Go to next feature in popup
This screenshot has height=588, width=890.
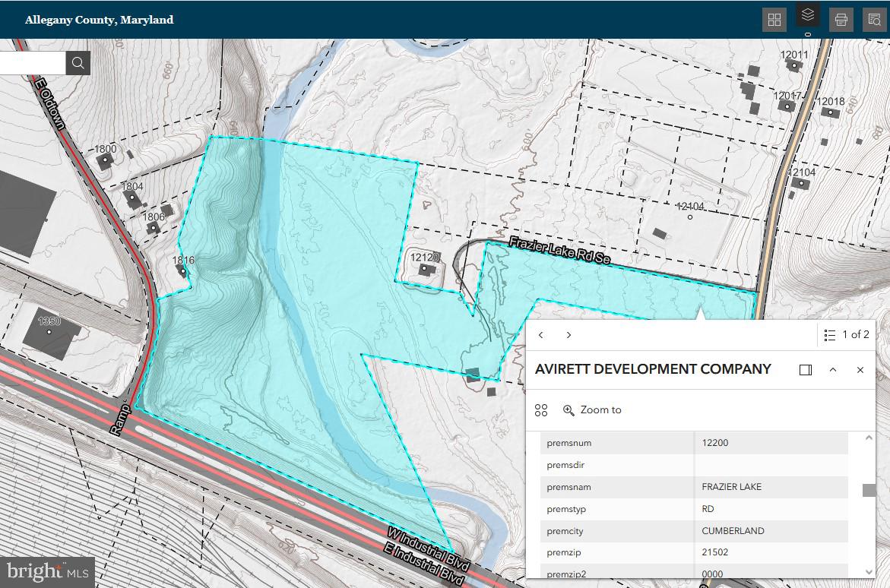[569, 335]
